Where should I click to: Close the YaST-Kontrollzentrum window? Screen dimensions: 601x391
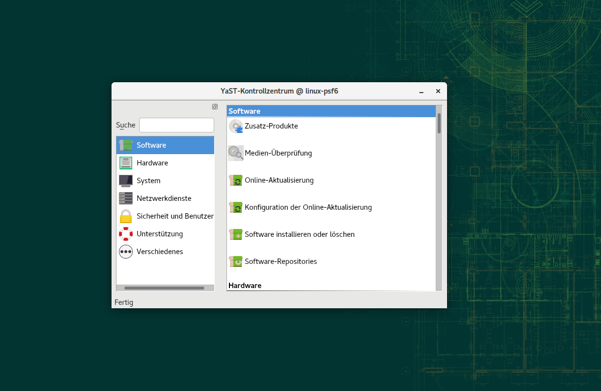click(x=438, y=91)
